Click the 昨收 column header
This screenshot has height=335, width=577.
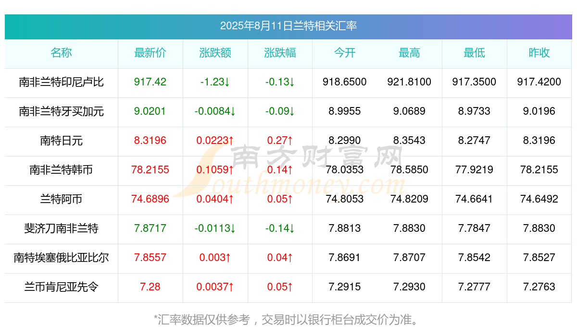[x=539, y=53]
